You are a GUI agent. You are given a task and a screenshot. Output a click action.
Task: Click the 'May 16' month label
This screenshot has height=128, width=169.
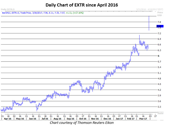[20, 119]
